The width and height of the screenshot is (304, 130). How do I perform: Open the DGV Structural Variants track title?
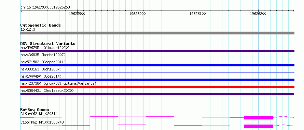pyautogui.click(x=48, y=44)
